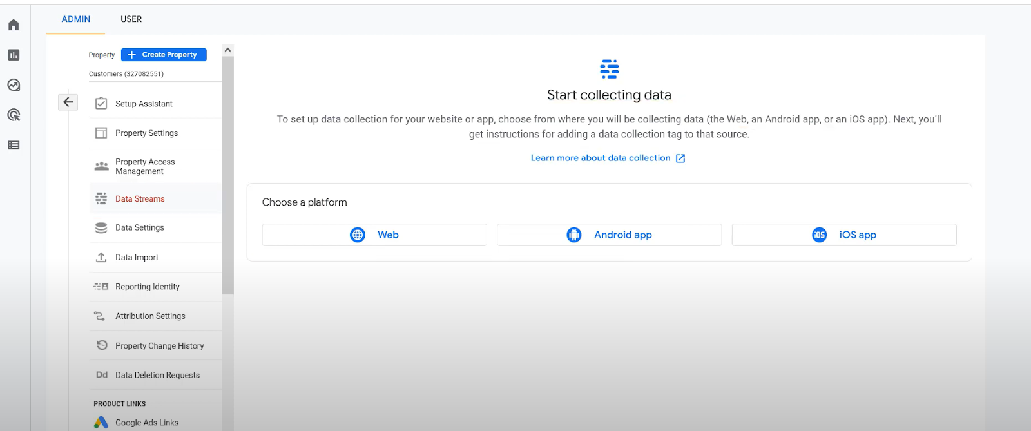Image resolution: width=1031 pixels, height=431 pixels.
Task: Choose the Android app platform
Action: click(609, 235)
